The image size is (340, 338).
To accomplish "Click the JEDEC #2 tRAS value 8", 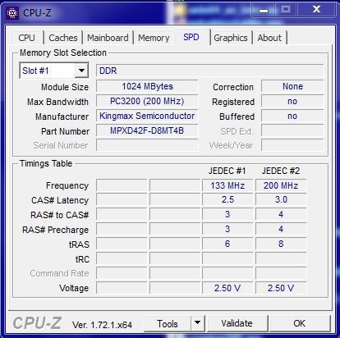I will pos(281,244).
